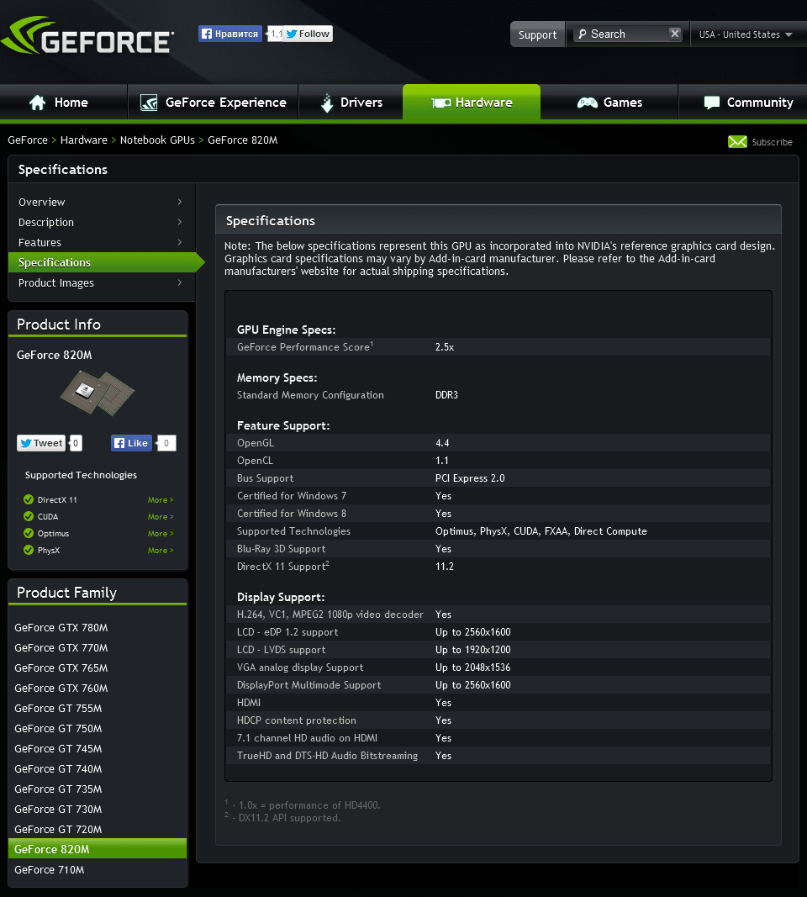807x897 pixels.
Task: Click the Twitter Follow button
Action: [308, 34]
